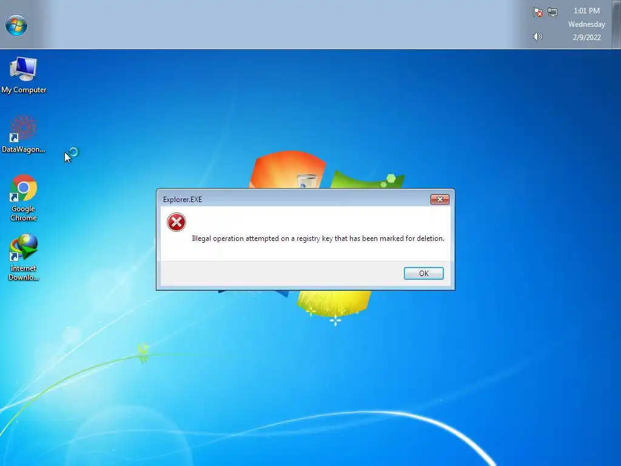
Task: Click the 'Illegal operation attempted' error message
Action: 318,238
